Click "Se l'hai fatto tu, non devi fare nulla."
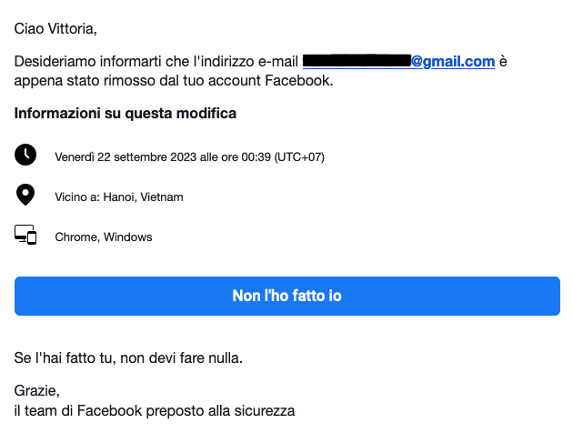This screenshot has width=573, height=433. (x=128, y=357)
